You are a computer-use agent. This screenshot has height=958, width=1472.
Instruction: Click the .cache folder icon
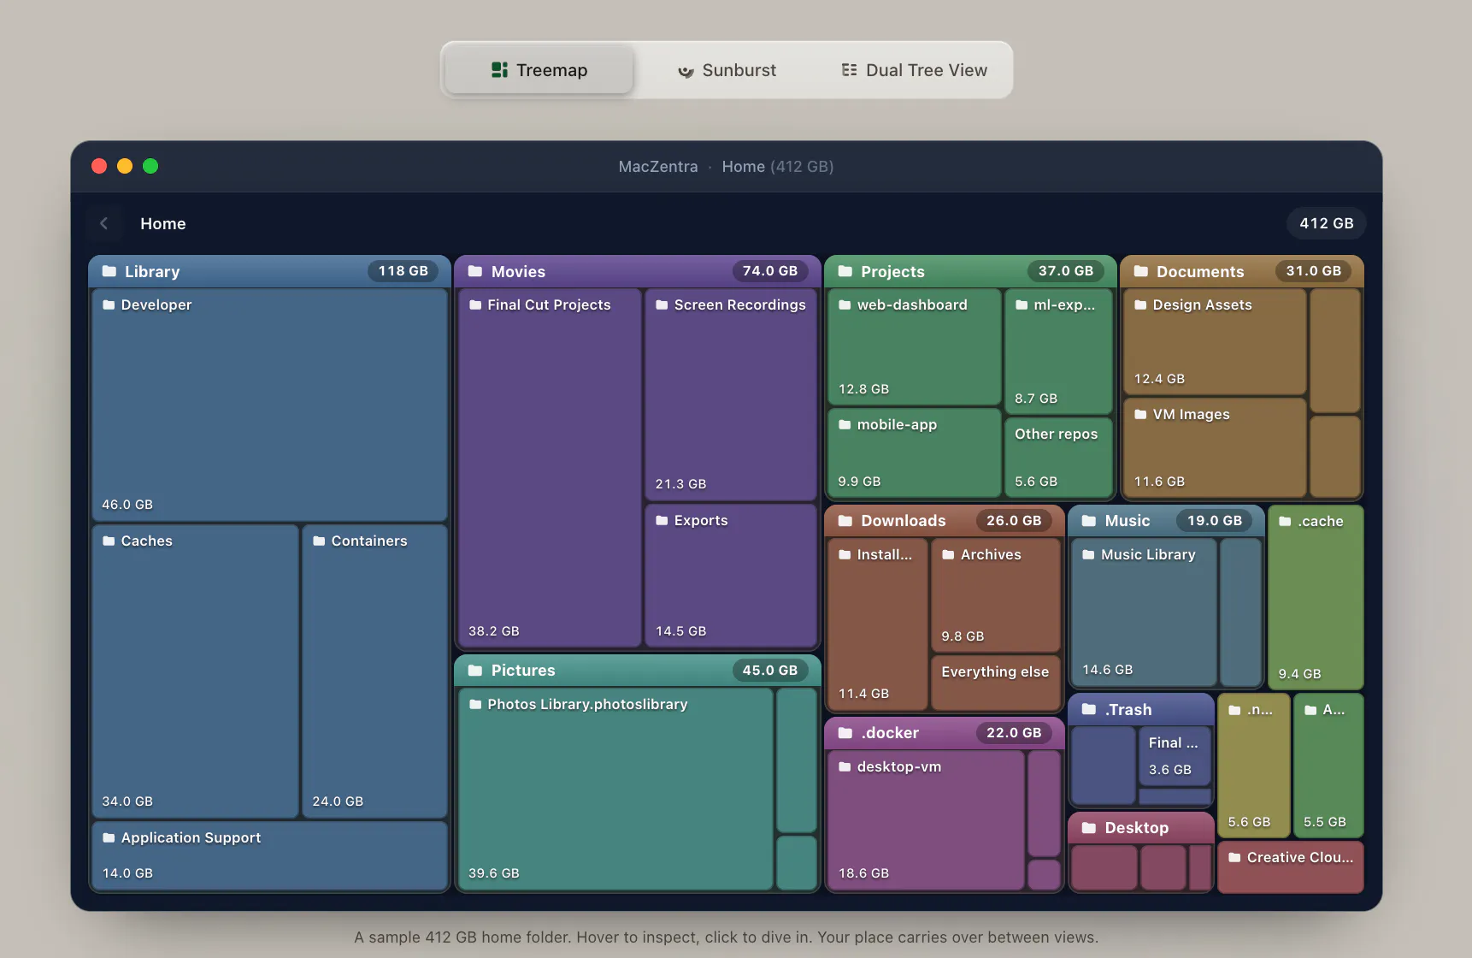coord(1285,521)
